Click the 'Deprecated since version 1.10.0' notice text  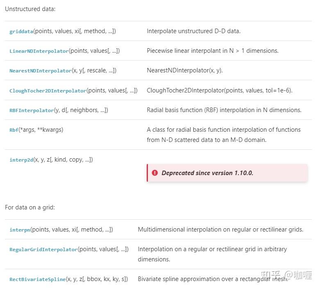[207, 173]
